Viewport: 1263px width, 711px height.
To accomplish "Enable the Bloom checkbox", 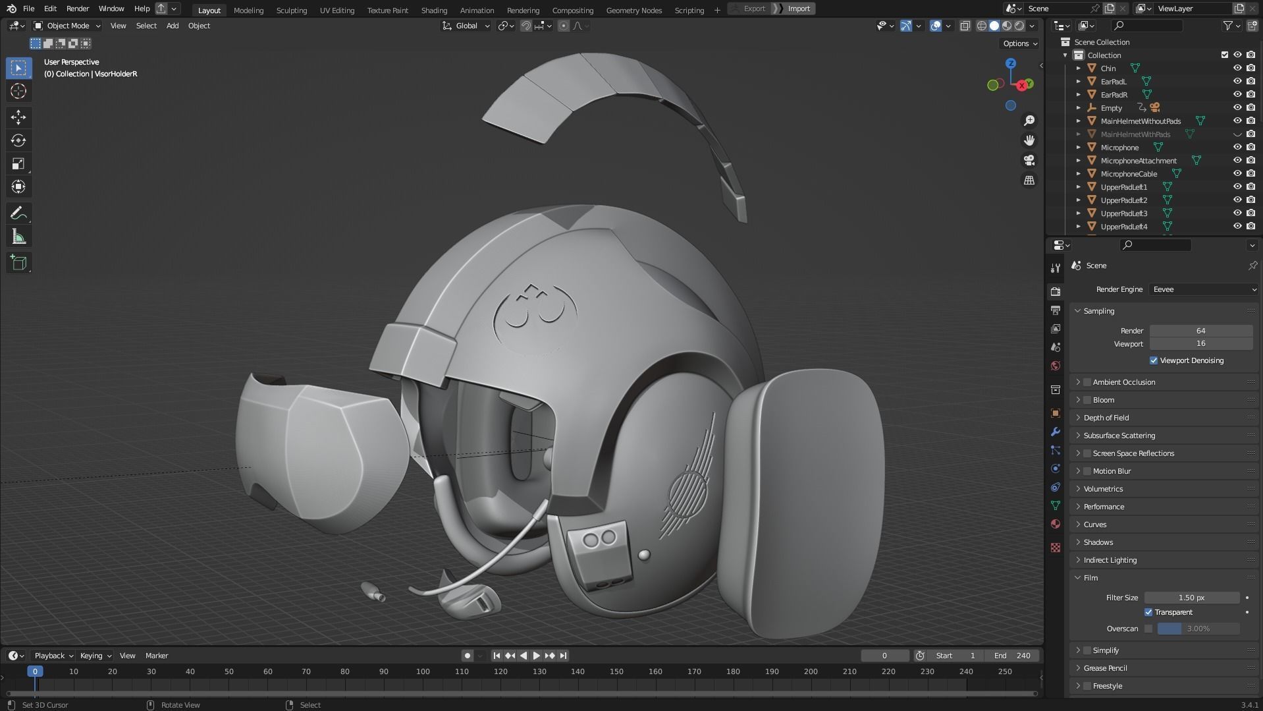I will pyautogui.click(x=1087, y=400).
